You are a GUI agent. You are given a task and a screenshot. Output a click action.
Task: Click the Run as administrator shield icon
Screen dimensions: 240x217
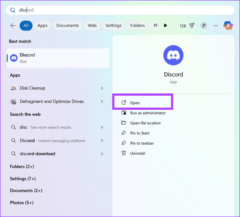(124, 113)
